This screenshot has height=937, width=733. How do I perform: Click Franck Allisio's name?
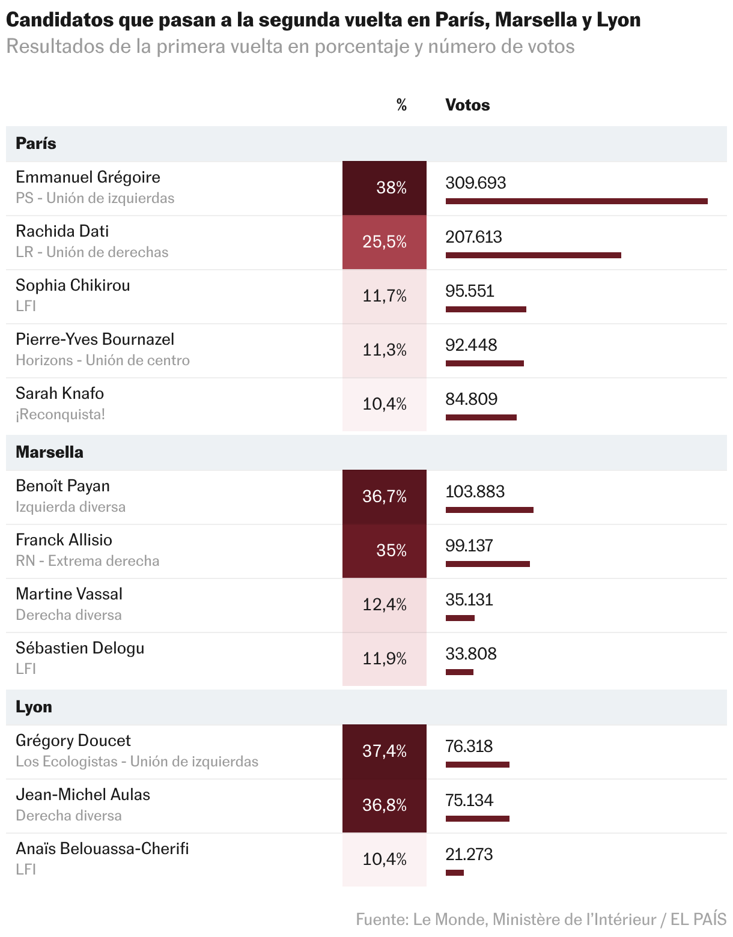click(x=64, y=540)
